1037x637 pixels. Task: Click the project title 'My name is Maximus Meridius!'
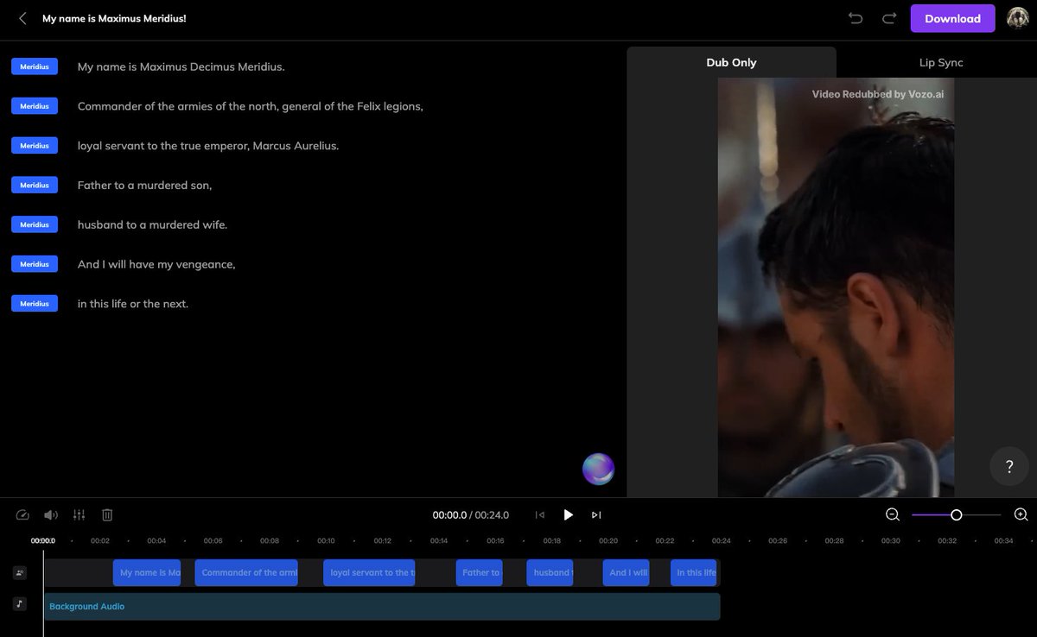(114, 18)
